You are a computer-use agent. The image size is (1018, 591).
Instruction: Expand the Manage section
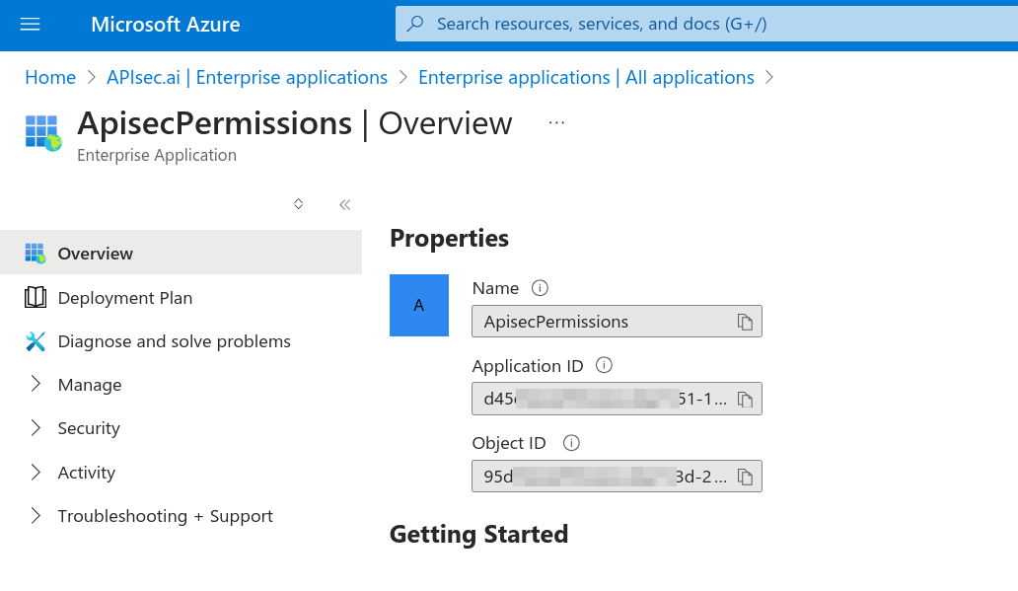[x=89, y=385]
